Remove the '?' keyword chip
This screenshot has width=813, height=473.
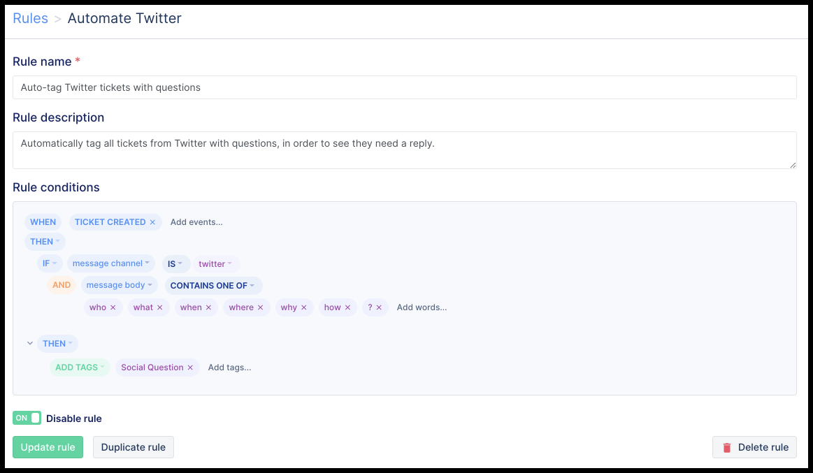379,307
